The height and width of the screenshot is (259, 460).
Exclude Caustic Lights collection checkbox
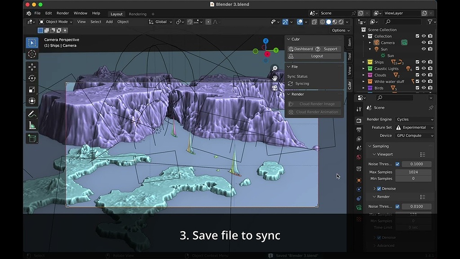417,68
